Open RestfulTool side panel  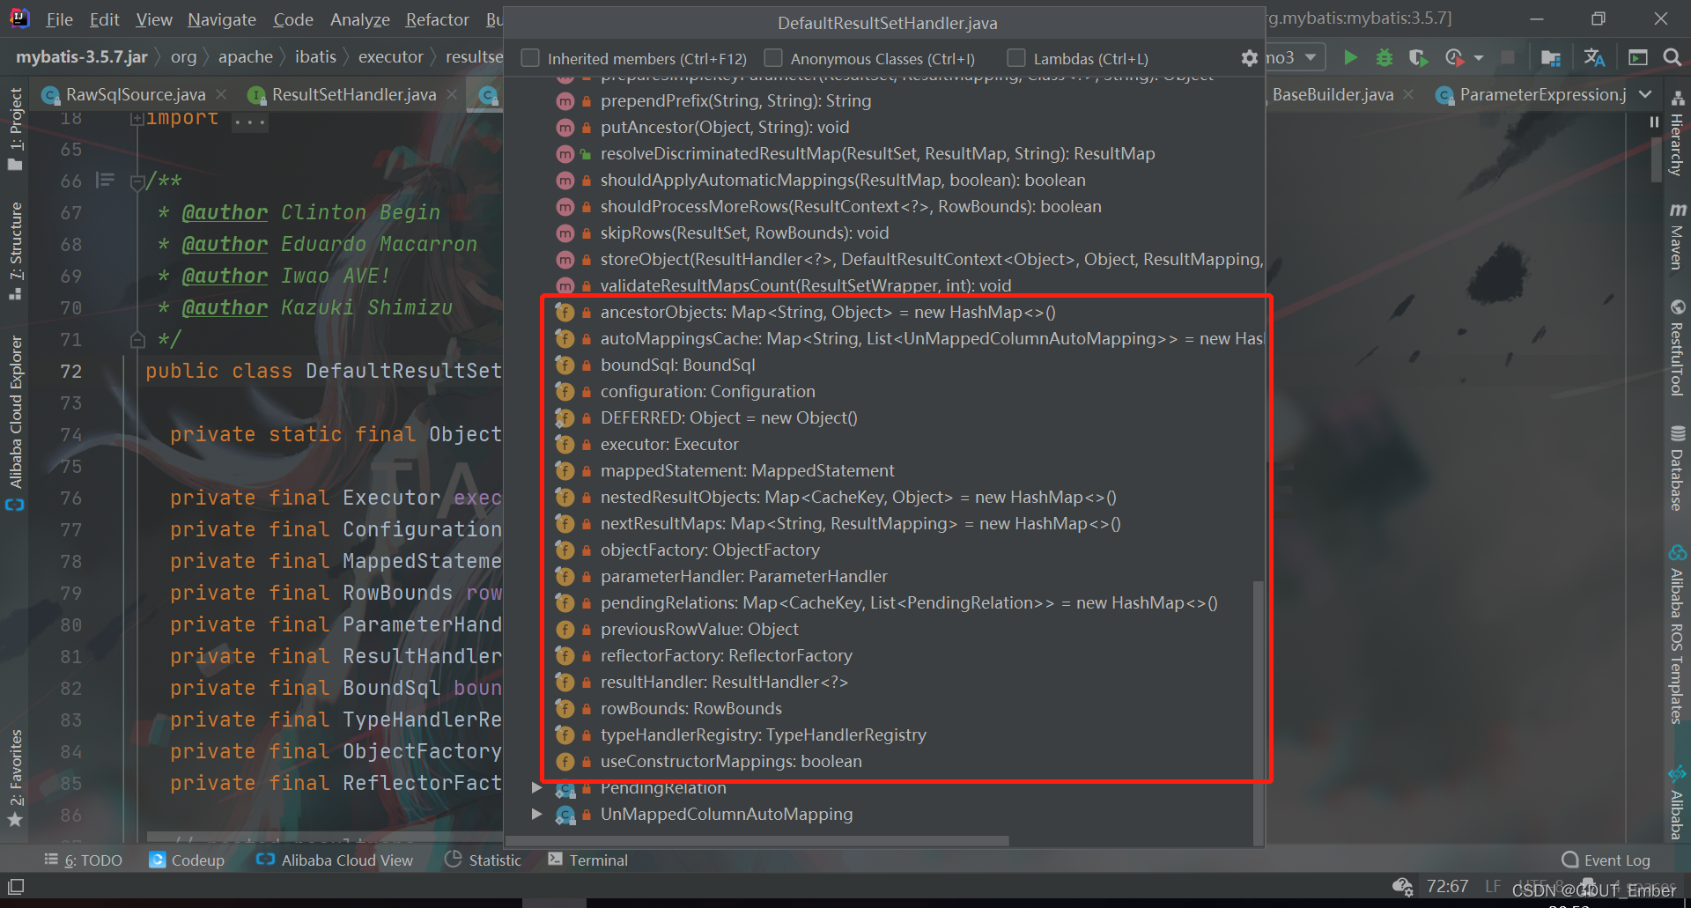click(x=1677, y=348)
